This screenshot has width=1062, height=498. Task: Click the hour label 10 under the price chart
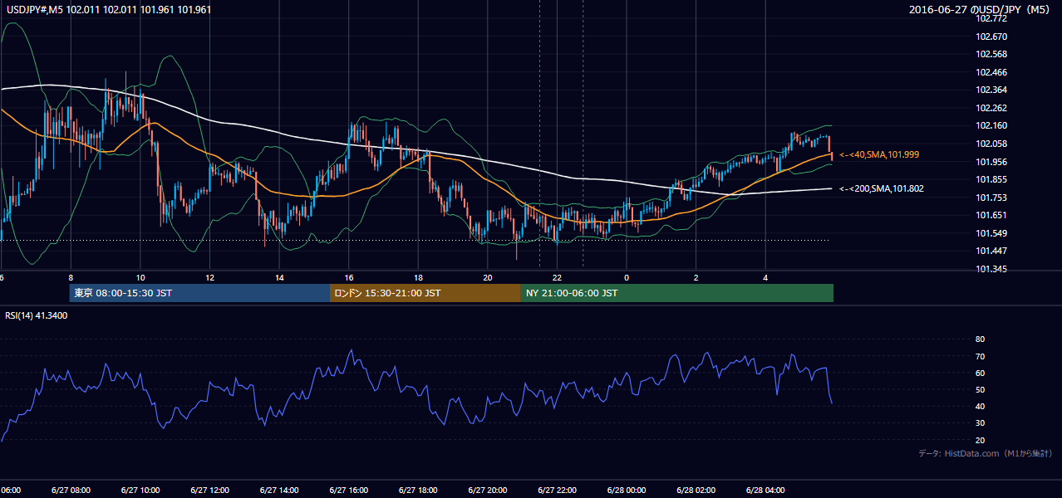point(140,277)
